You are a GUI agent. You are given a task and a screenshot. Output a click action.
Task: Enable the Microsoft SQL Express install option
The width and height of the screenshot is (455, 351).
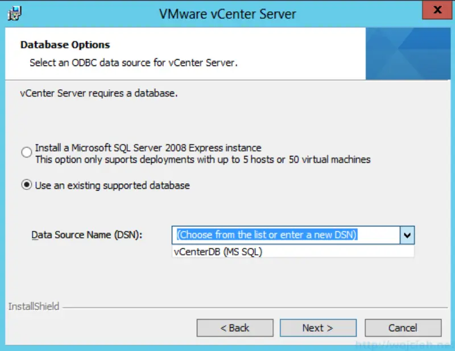(x=26, y=152)
